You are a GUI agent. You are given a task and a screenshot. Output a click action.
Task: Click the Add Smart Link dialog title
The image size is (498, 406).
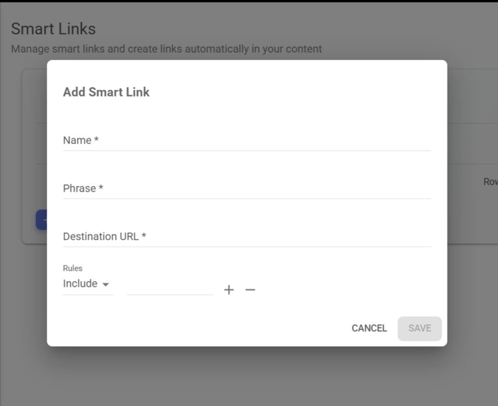tap(106, 92)
